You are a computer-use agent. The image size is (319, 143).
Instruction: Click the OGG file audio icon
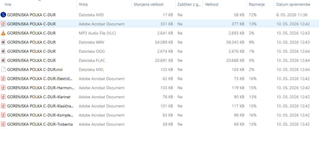(3, 51)
